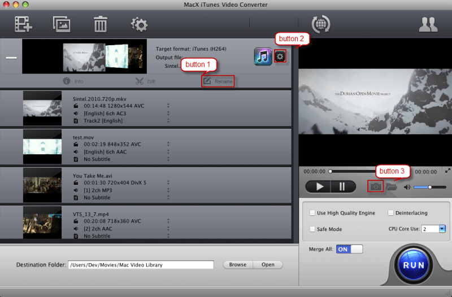Click the iTunes music note format icon

click(263, 56)
